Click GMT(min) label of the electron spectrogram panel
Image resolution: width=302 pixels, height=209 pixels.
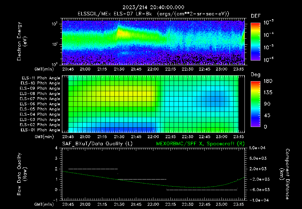[x=44, y=69]
